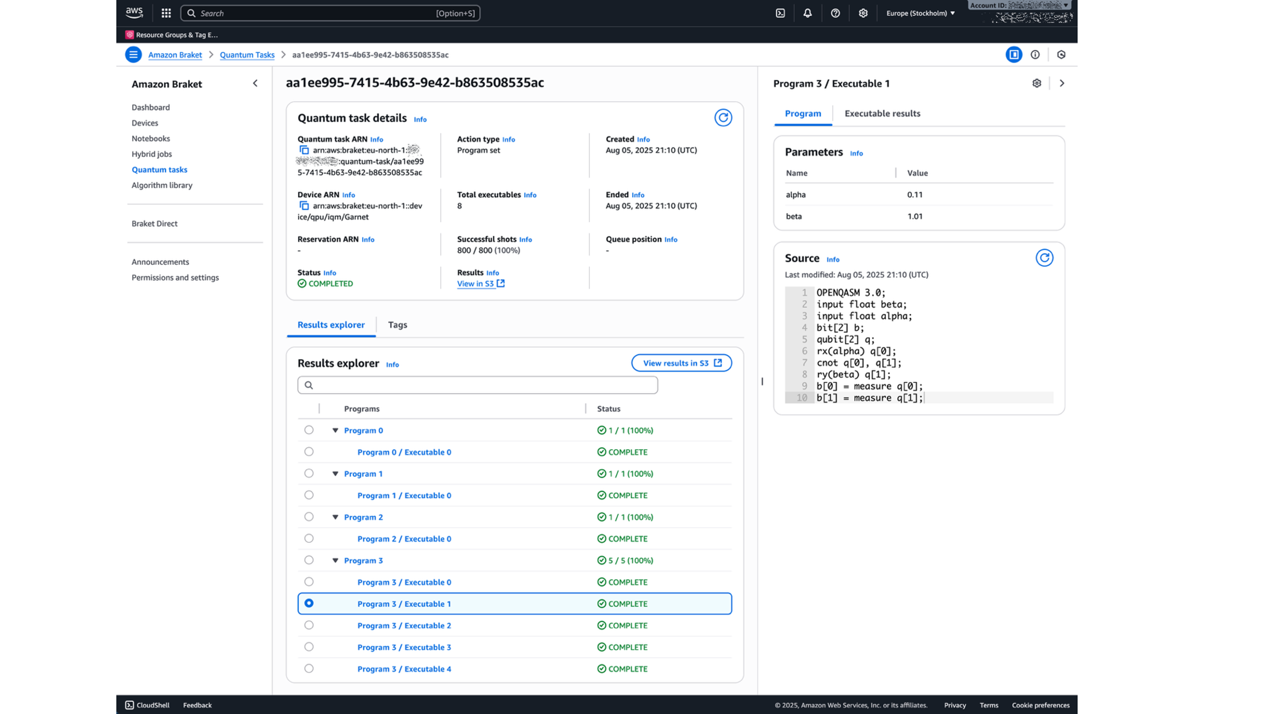Select the Program 1 / Executable 0 radio button

pyautogui.click(x=309, y=495)
